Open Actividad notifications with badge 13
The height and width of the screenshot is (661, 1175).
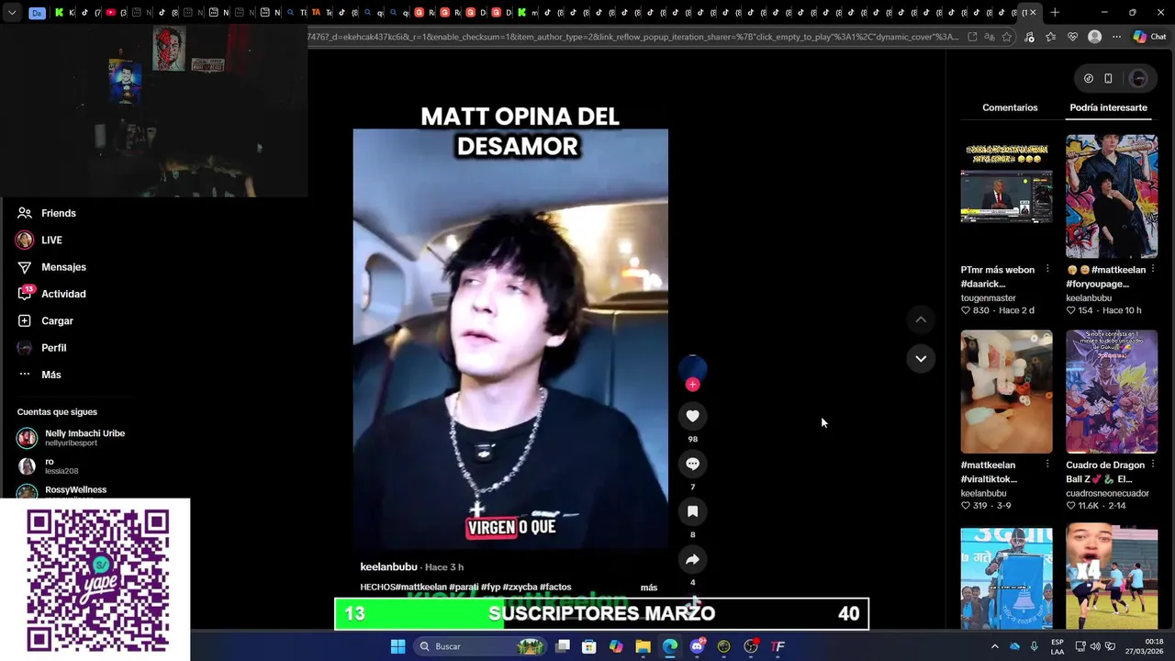(x=51, y=294)
